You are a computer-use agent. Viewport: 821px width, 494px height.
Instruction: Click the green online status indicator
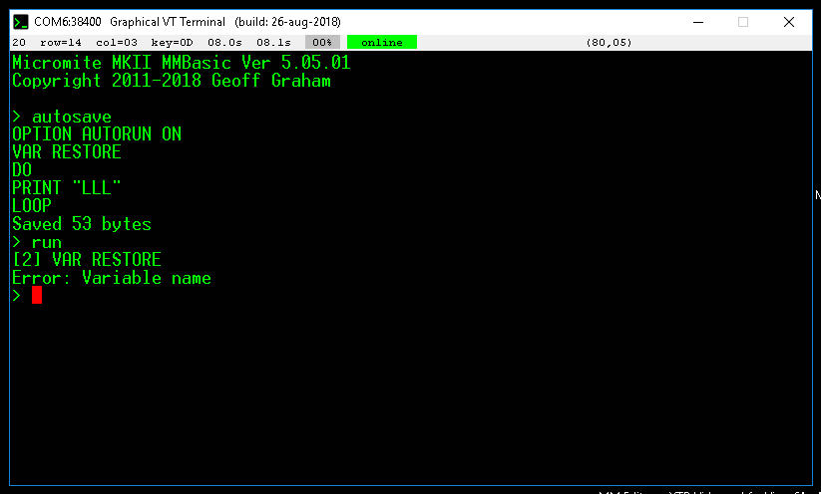(381, 43)
